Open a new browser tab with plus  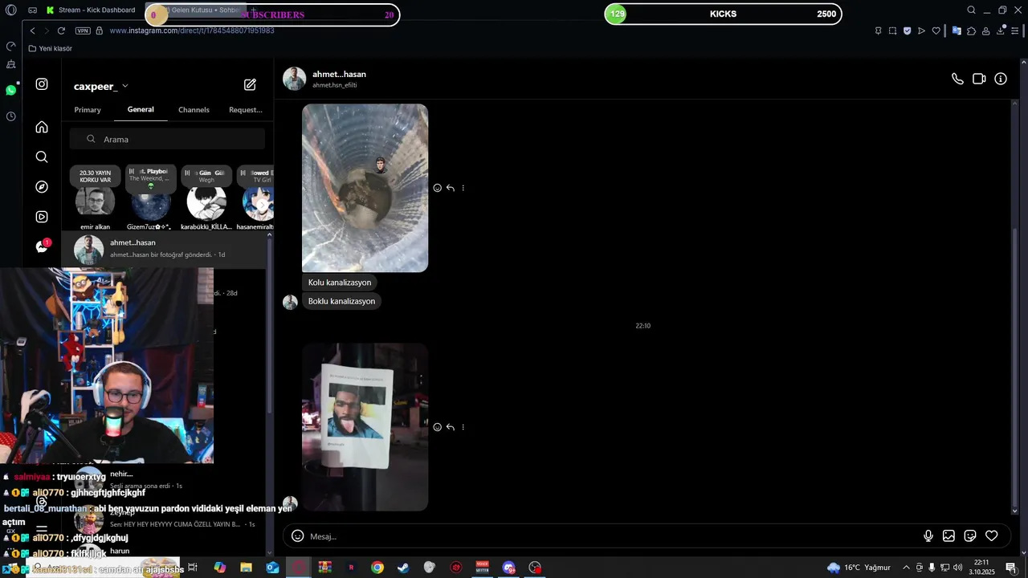click(x=253, y=10)
